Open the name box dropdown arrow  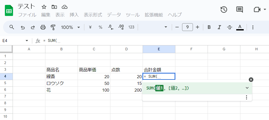27,41
